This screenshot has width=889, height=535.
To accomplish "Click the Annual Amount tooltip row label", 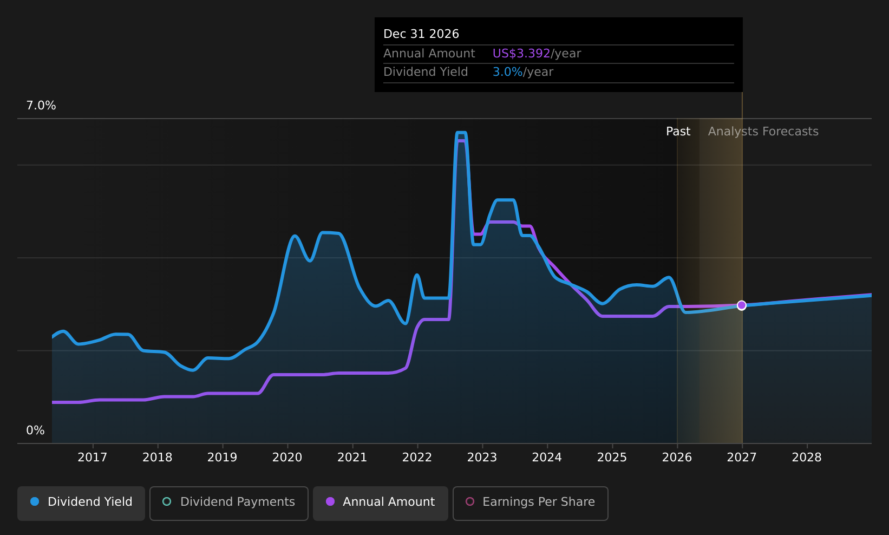I will [429, 54].
